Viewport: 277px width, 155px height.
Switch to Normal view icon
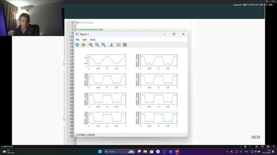click(257, 146)
